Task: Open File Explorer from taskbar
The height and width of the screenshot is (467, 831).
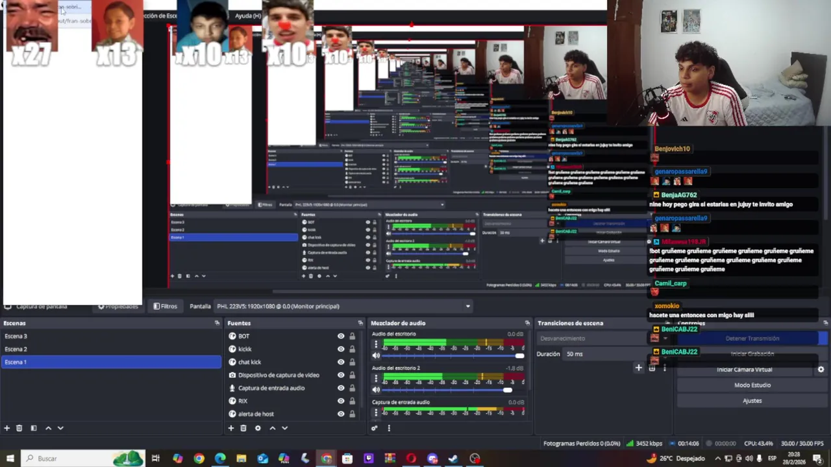Action: pos(242,459)
